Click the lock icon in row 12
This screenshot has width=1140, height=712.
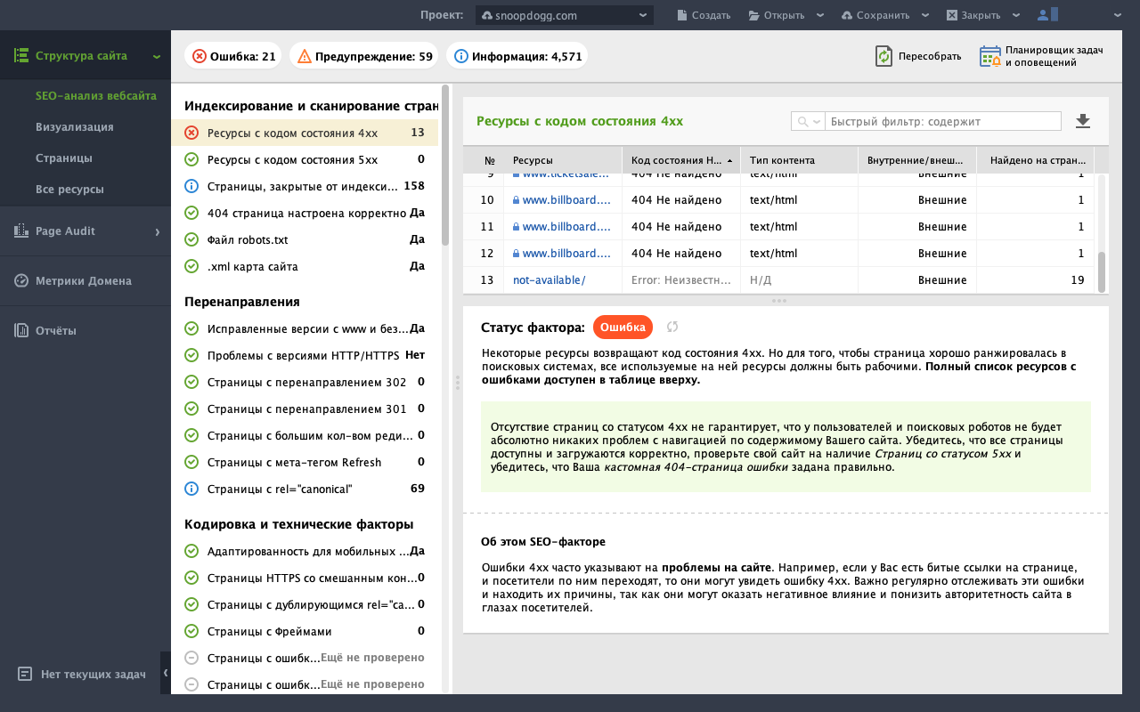point(516,254)
